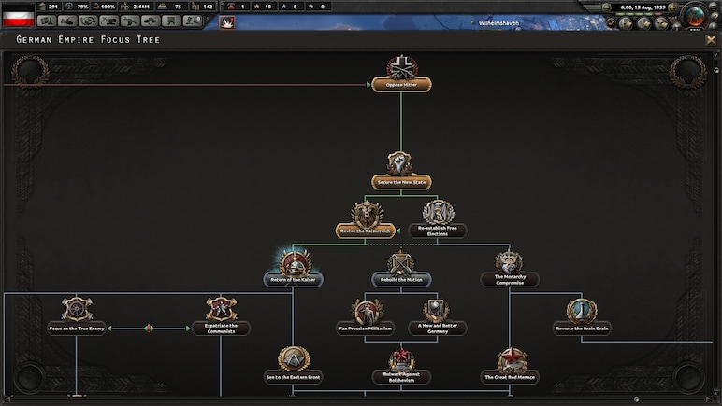This screenshot has width=722, height=406.
Task: Decrease game speed with the minus button
Action: pyautogui.click(x=607, y=7)
